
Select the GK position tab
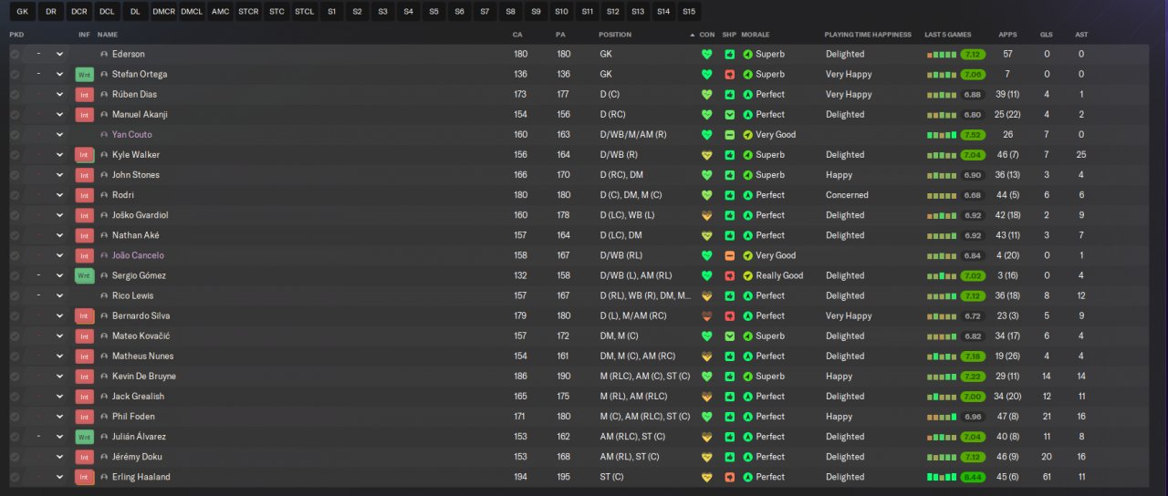(x=23, y=11)
